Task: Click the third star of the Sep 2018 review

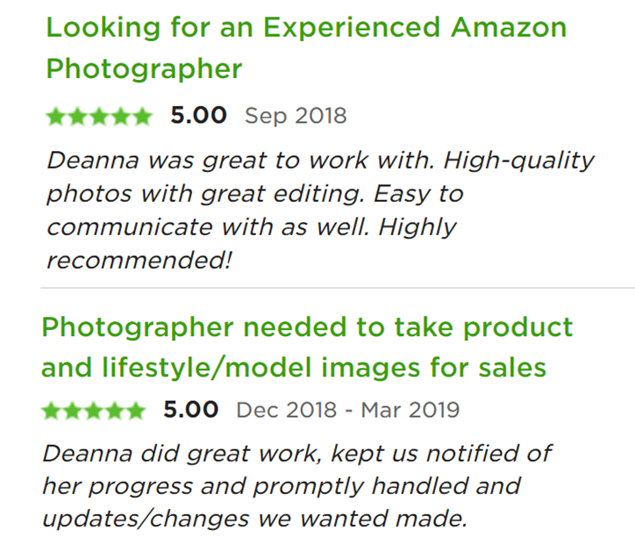Action: [x=98, y=116]
